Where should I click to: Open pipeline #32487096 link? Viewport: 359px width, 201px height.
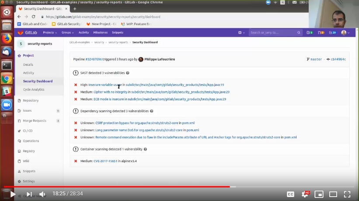point(94,59)
